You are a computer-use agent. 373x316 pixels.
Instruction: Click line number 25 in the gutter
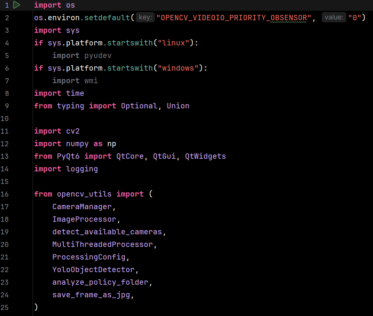click(x=5, y=307)
